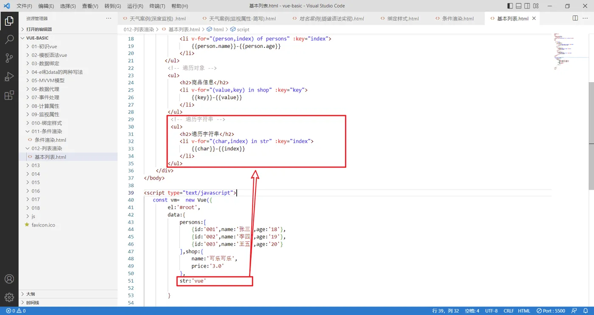Expand the 时间线 timeline section
594x315 pixels.
coord(68,303)
